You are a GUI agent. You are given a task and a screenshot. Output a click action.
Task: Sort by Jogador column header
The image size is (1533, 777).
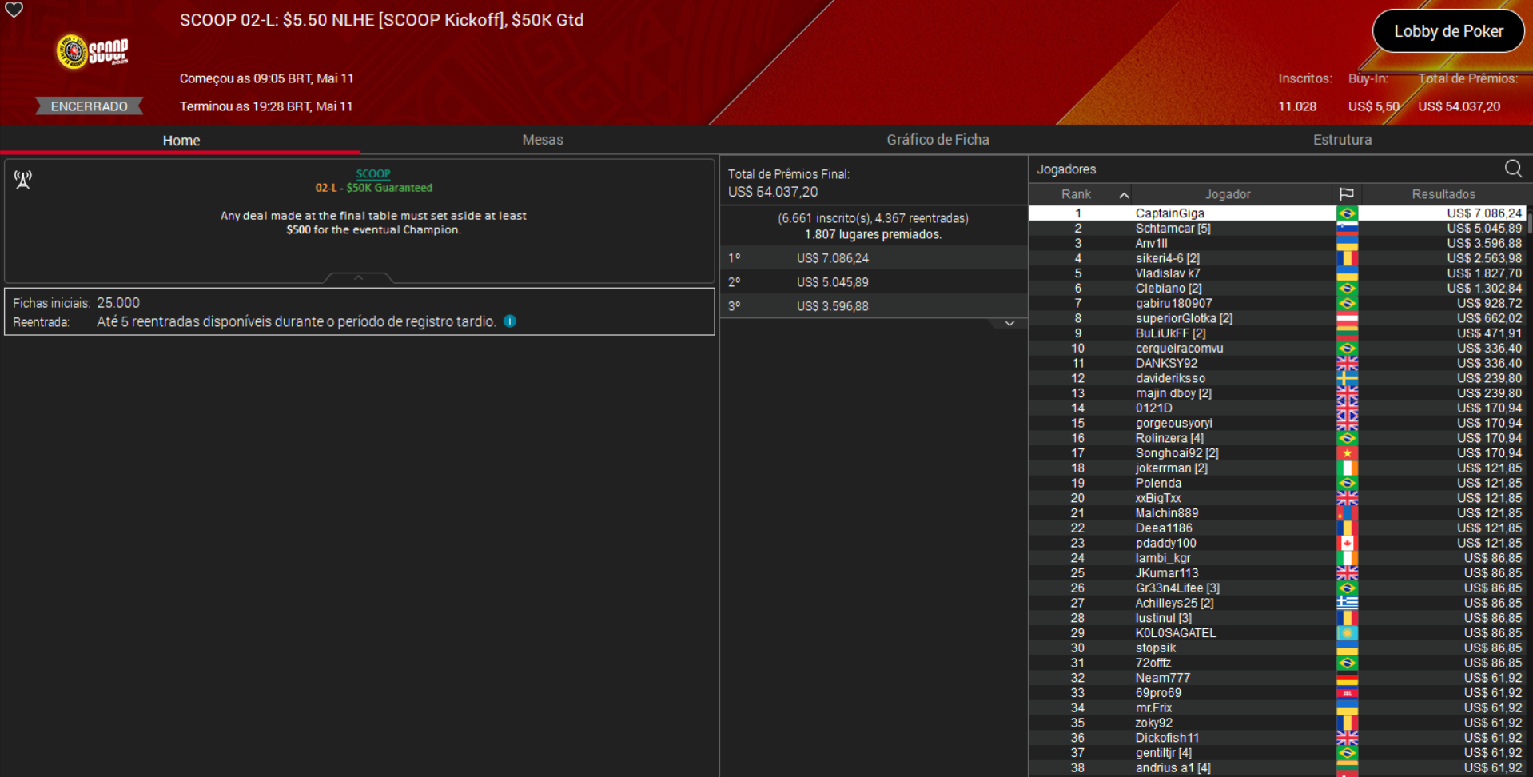(1228, 194)
